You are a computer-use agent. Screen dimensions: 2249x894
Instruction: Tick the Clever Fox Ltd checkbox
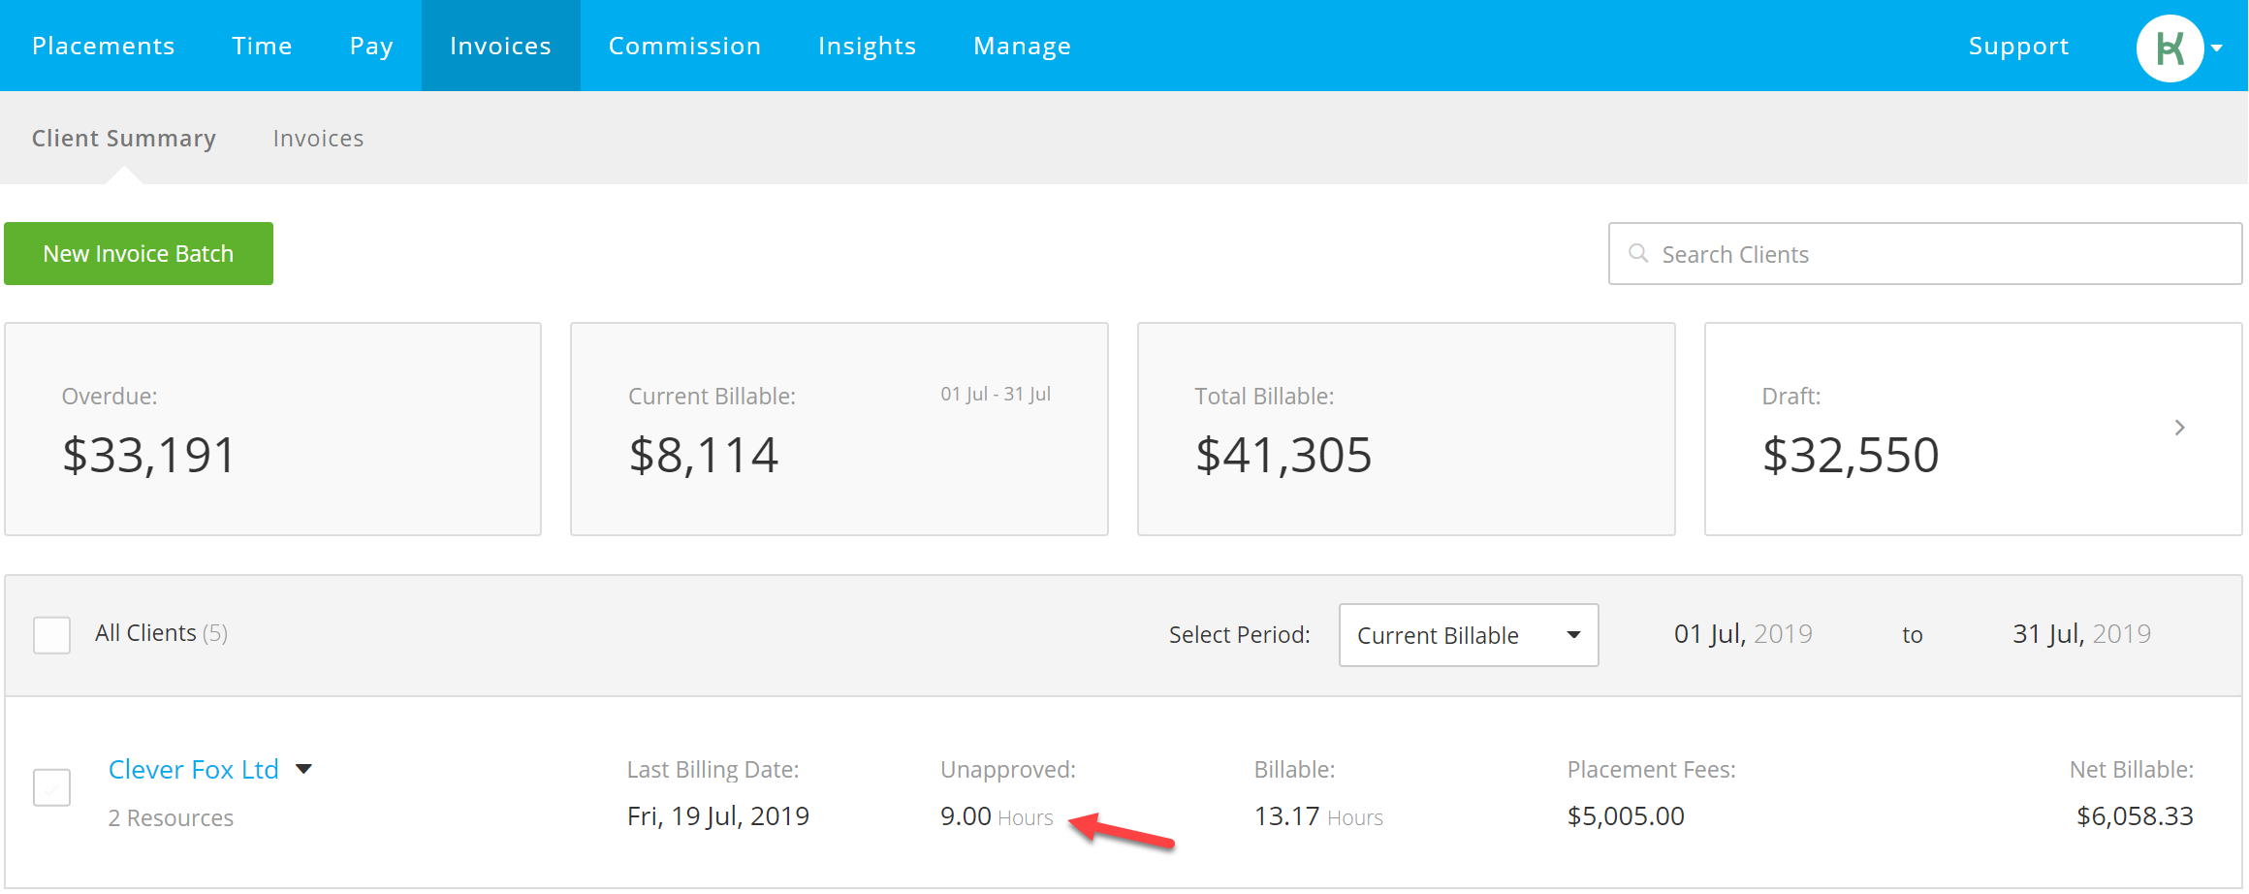coord(51,787)
